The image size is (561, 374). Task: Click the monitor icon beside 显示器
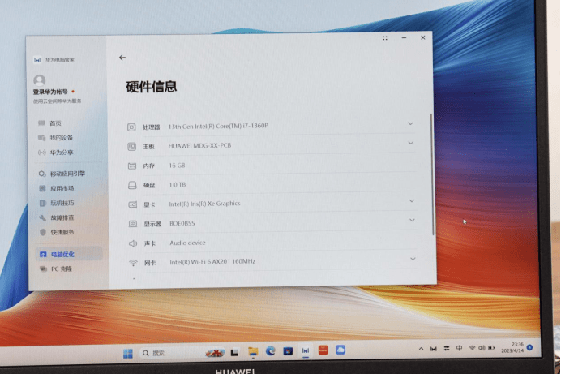[133, 224]
